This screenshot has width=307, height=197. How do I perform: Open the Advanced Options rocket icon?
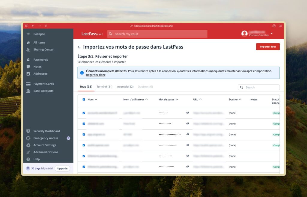tap(28, 152)
